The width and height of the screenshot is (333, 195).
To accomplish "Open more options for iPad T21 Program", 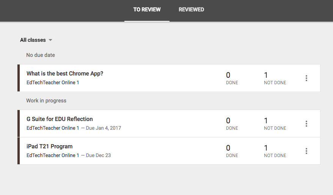I will tap(306, 151).
